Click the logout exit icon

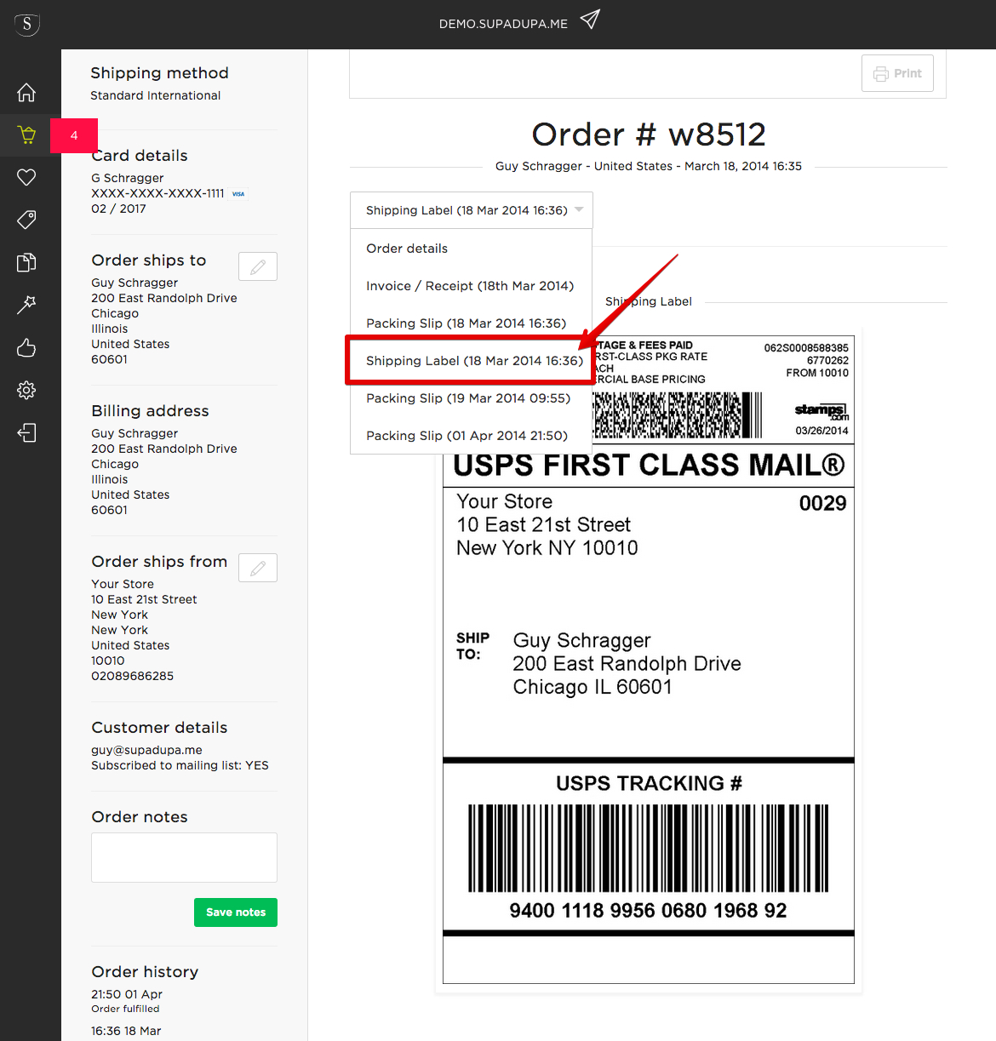(26, 432)
